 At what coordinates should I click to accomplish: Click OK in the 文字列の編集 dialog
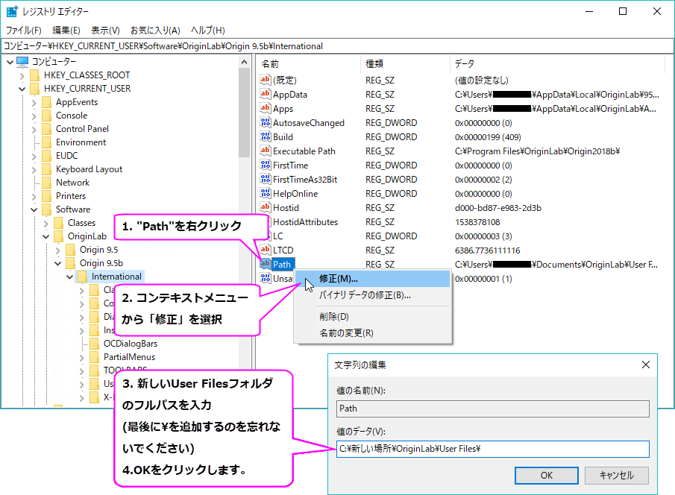tap(546, 475)
